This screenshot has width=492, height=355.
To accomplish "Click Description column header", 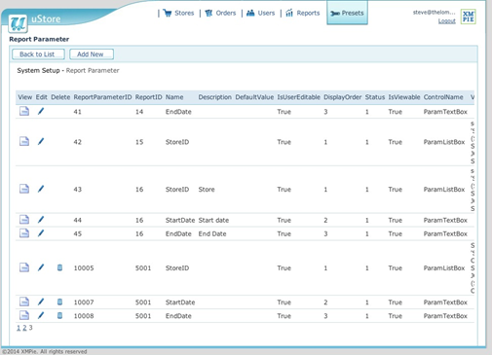I will point(214,97).
